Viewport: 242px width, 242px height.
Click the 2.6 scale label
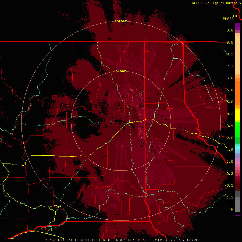[x=230, y=138]
